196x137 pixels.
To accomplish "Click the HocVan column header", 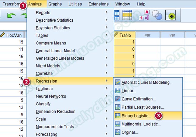I will click(x=12, y=35).
